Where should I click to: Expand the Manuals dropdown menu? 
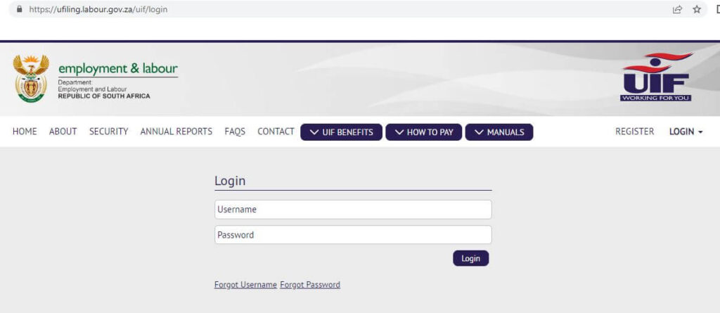pyautogui.click(x=499, y=132)
